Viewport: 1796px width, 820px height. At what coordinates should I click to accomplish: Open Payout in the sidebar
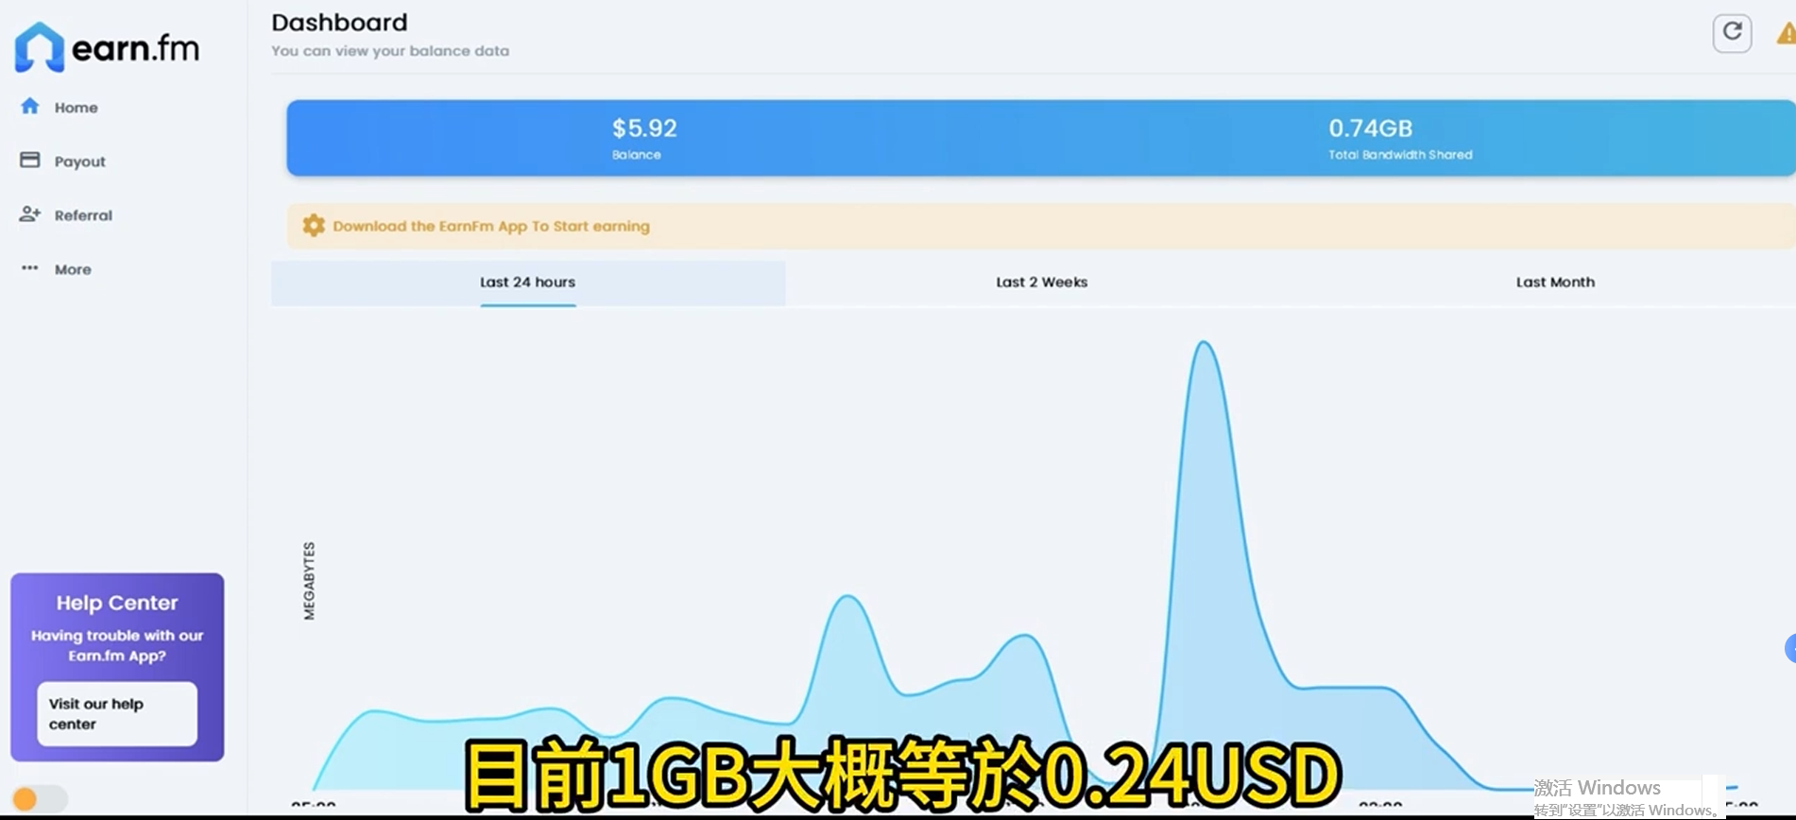tap(79, 162)
